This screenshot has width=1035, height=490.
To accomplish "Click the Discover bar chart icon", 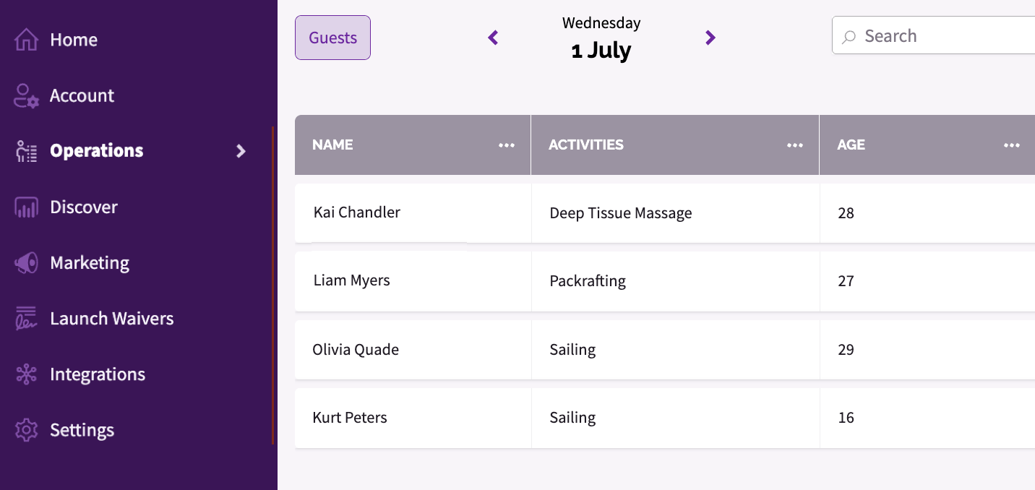I will point(26,207).
